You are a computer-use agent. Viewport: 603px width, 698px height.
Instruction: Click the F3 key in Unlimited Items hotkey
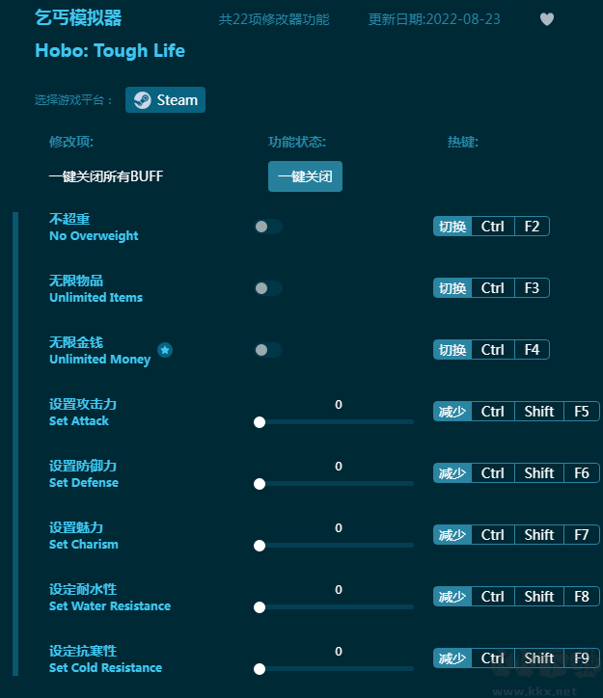coord(532,288)
